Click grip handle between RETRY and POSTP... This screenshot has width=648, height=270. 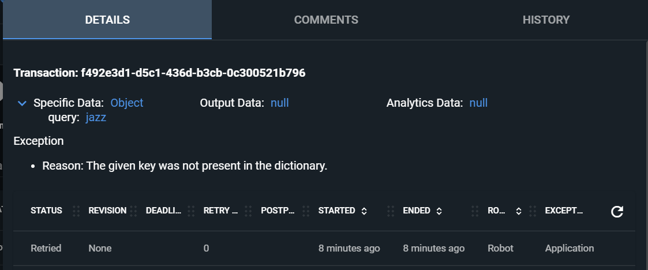click(x=249, y=211)
